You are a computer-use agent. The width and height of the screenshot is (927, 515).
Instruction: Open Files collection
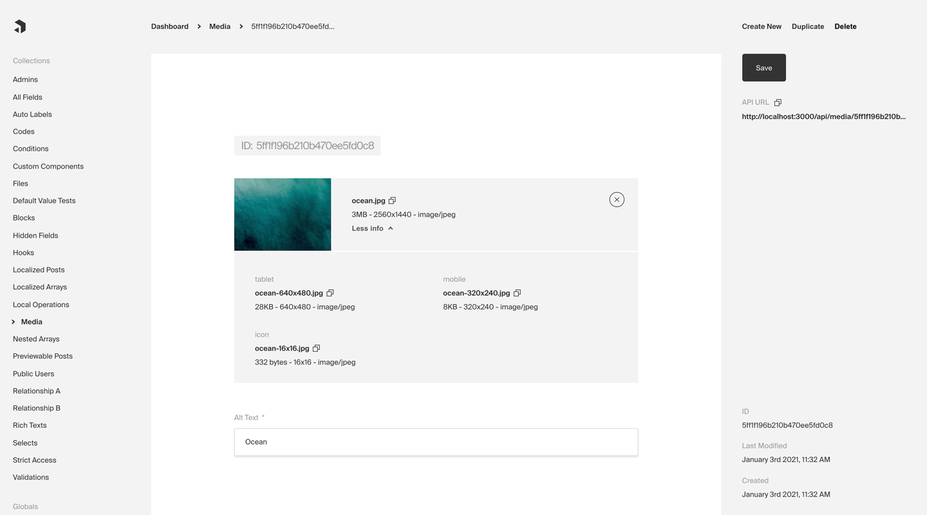(x=21, y=183)
